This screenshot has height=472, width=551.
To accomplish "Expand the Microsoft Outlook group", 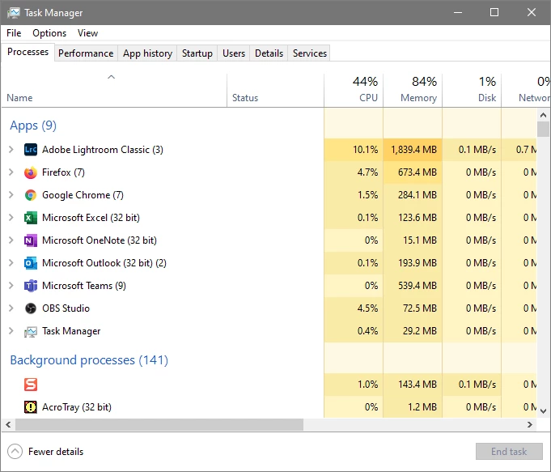I will click(x=11, y=263).
